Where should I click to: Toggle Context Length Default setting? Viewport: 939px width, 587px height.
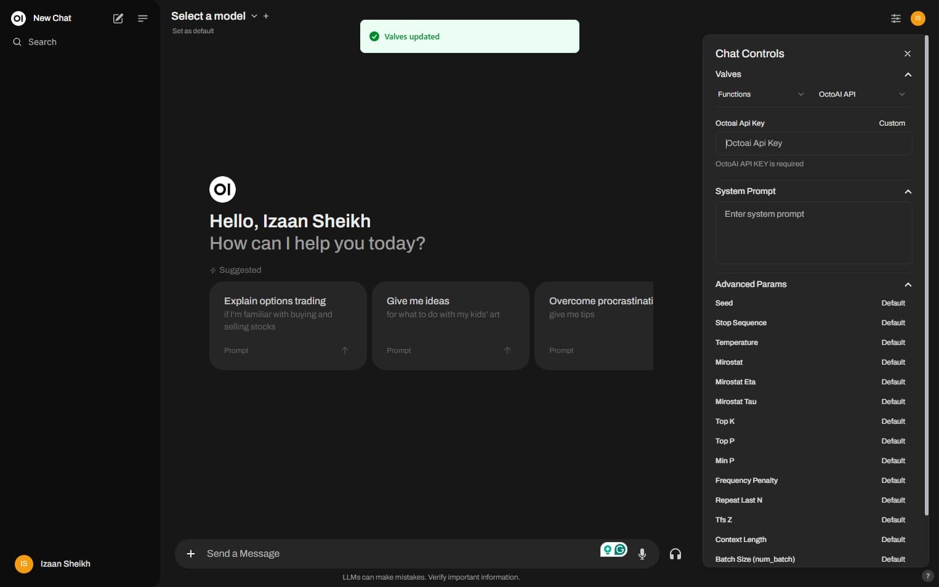pos(893,540)
